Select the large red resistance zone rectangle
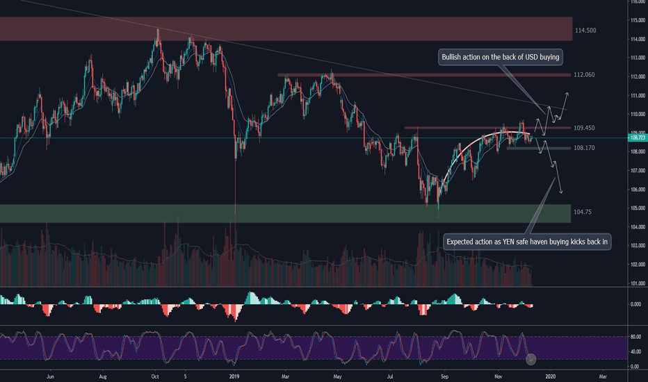 (x=286, y=29)
